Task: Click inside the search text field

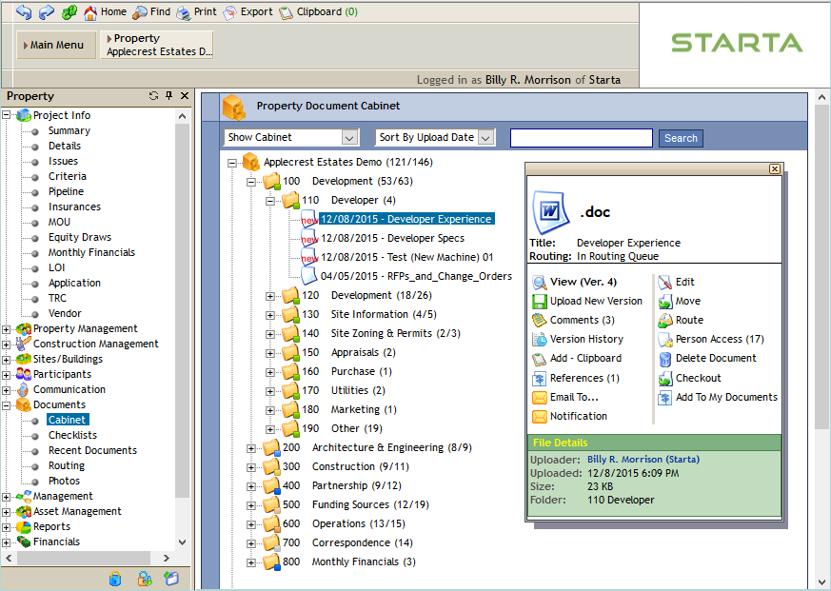Action: coord(581,137)
